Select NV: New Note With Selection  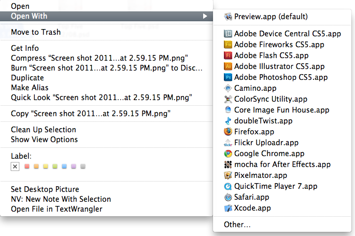(x=106, y=199)
